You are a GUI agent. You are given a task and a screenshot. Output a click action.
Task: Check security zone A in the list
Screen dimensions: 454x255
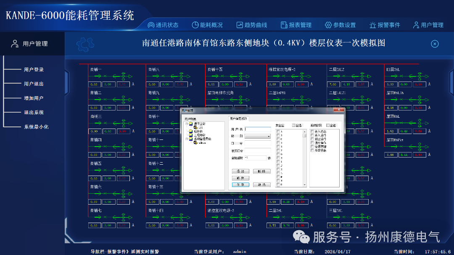pos(278,131)
